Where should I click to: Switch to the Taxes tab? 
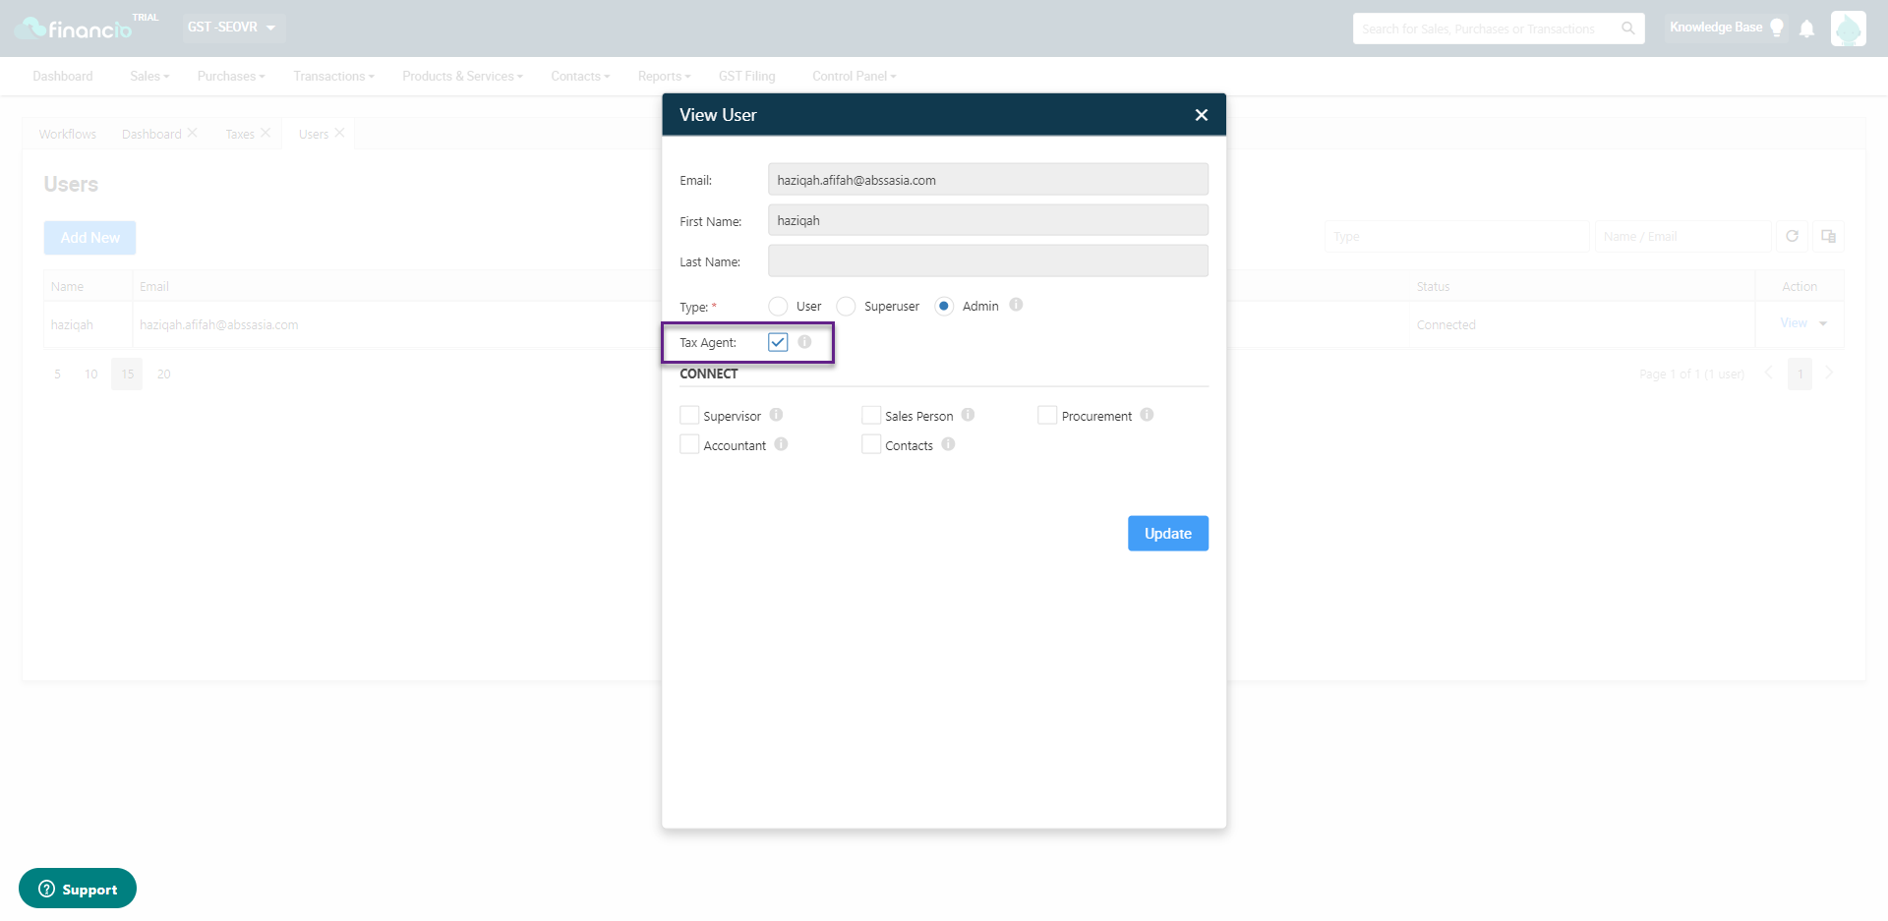(x=240, y=134)
